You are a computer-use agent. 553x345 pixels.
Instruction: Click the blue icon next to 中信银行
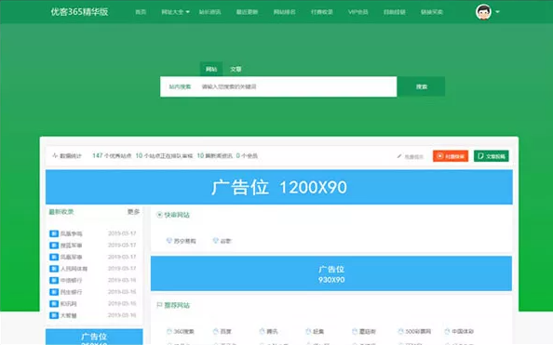tap(54, 280)
